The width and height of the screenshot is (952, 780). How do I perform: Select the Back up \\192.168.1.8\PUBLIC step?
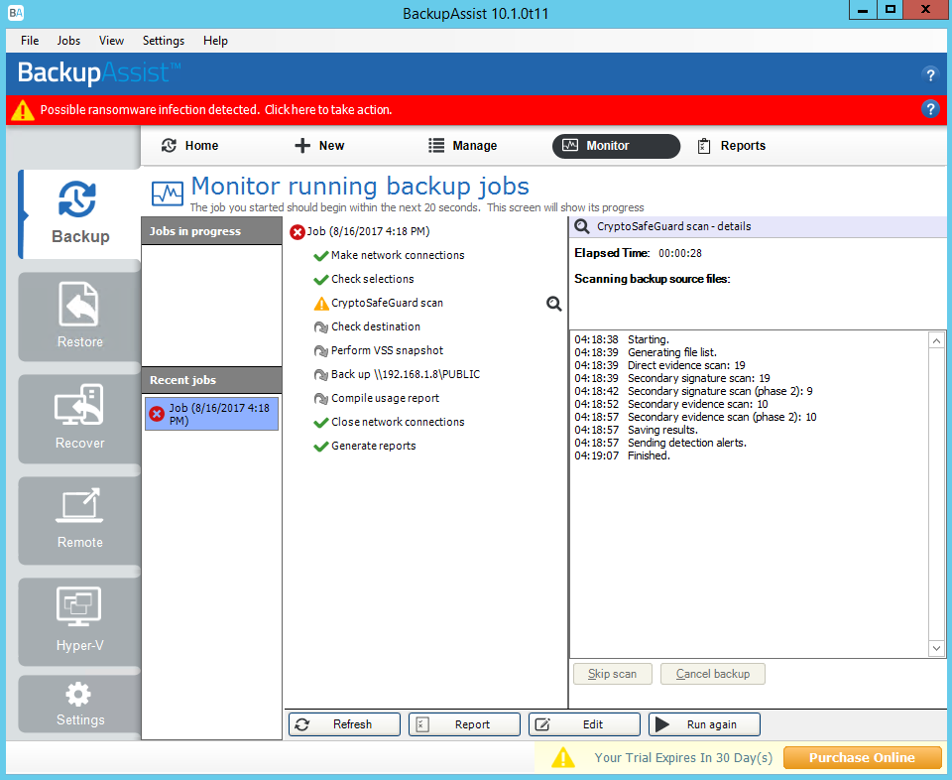(406, 374)
